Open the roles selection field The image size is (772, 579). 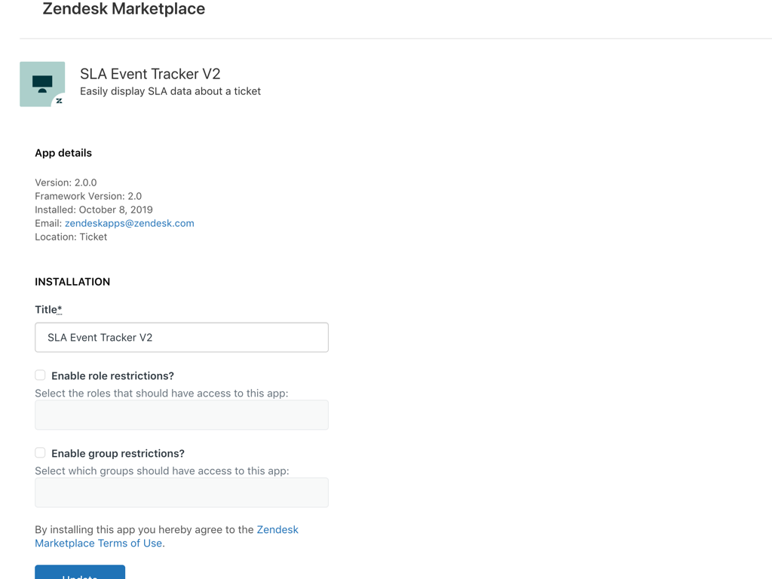coord(182,415)
